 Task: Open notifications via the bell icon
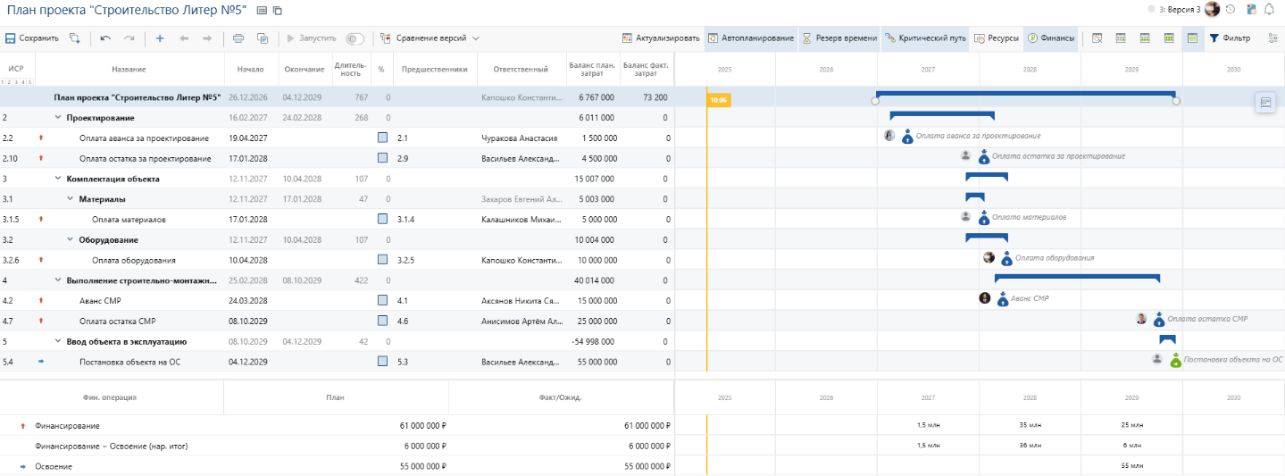[1269, 10]
